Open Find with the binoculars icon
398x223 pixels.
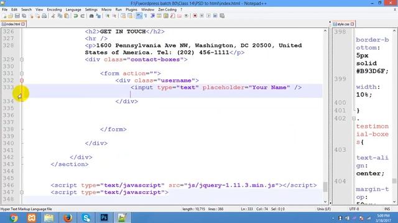pyautogui.click(x=91, y=16)
